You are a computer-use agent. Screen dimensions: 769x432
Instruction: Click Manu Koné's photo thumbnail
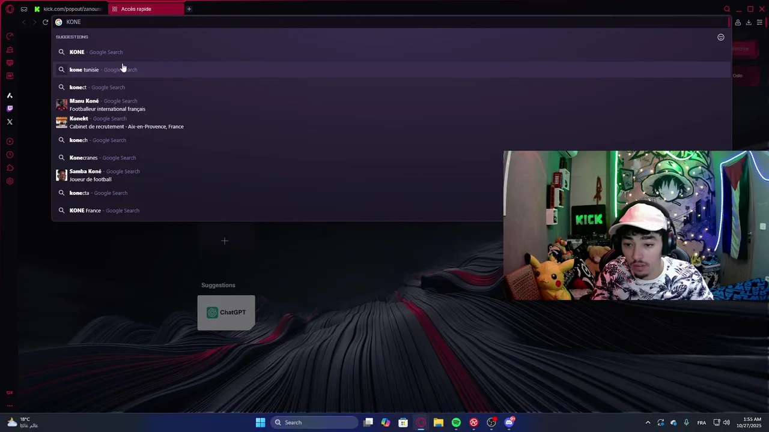61,105
